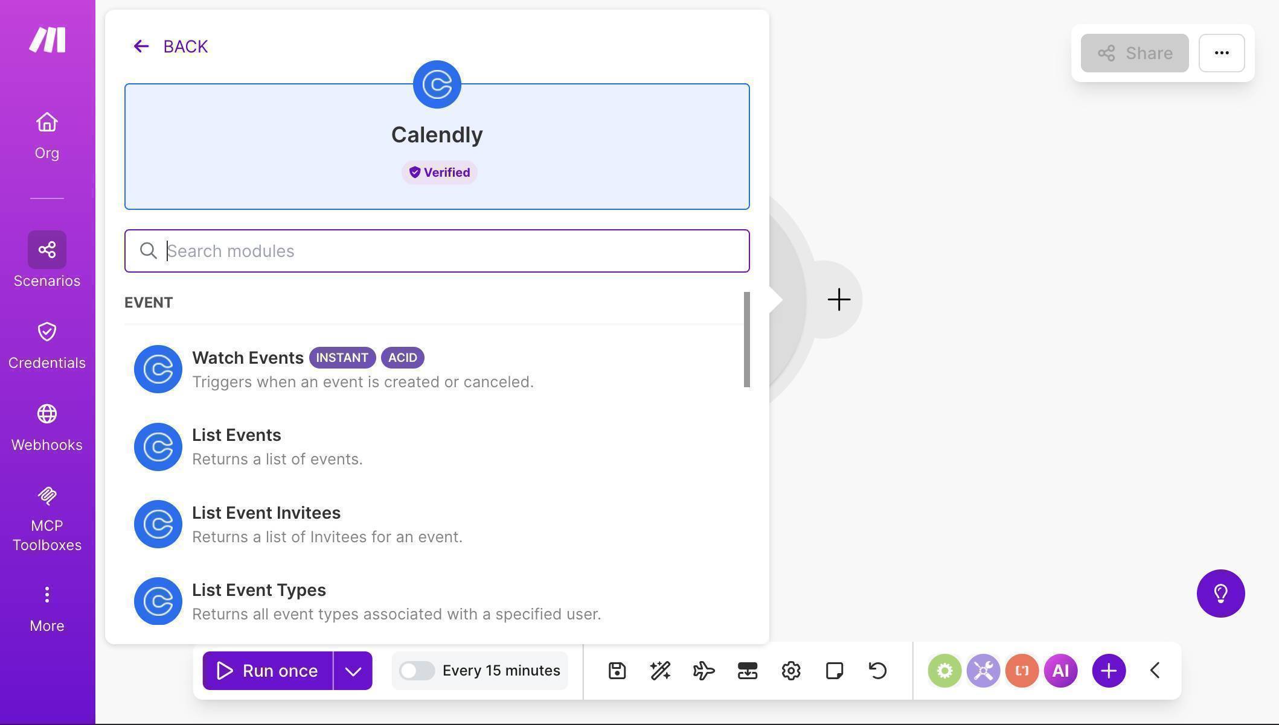Restore a previous version with the undo icon
Viewport: 1279px width, 725px height.
(x=877, y=670)
